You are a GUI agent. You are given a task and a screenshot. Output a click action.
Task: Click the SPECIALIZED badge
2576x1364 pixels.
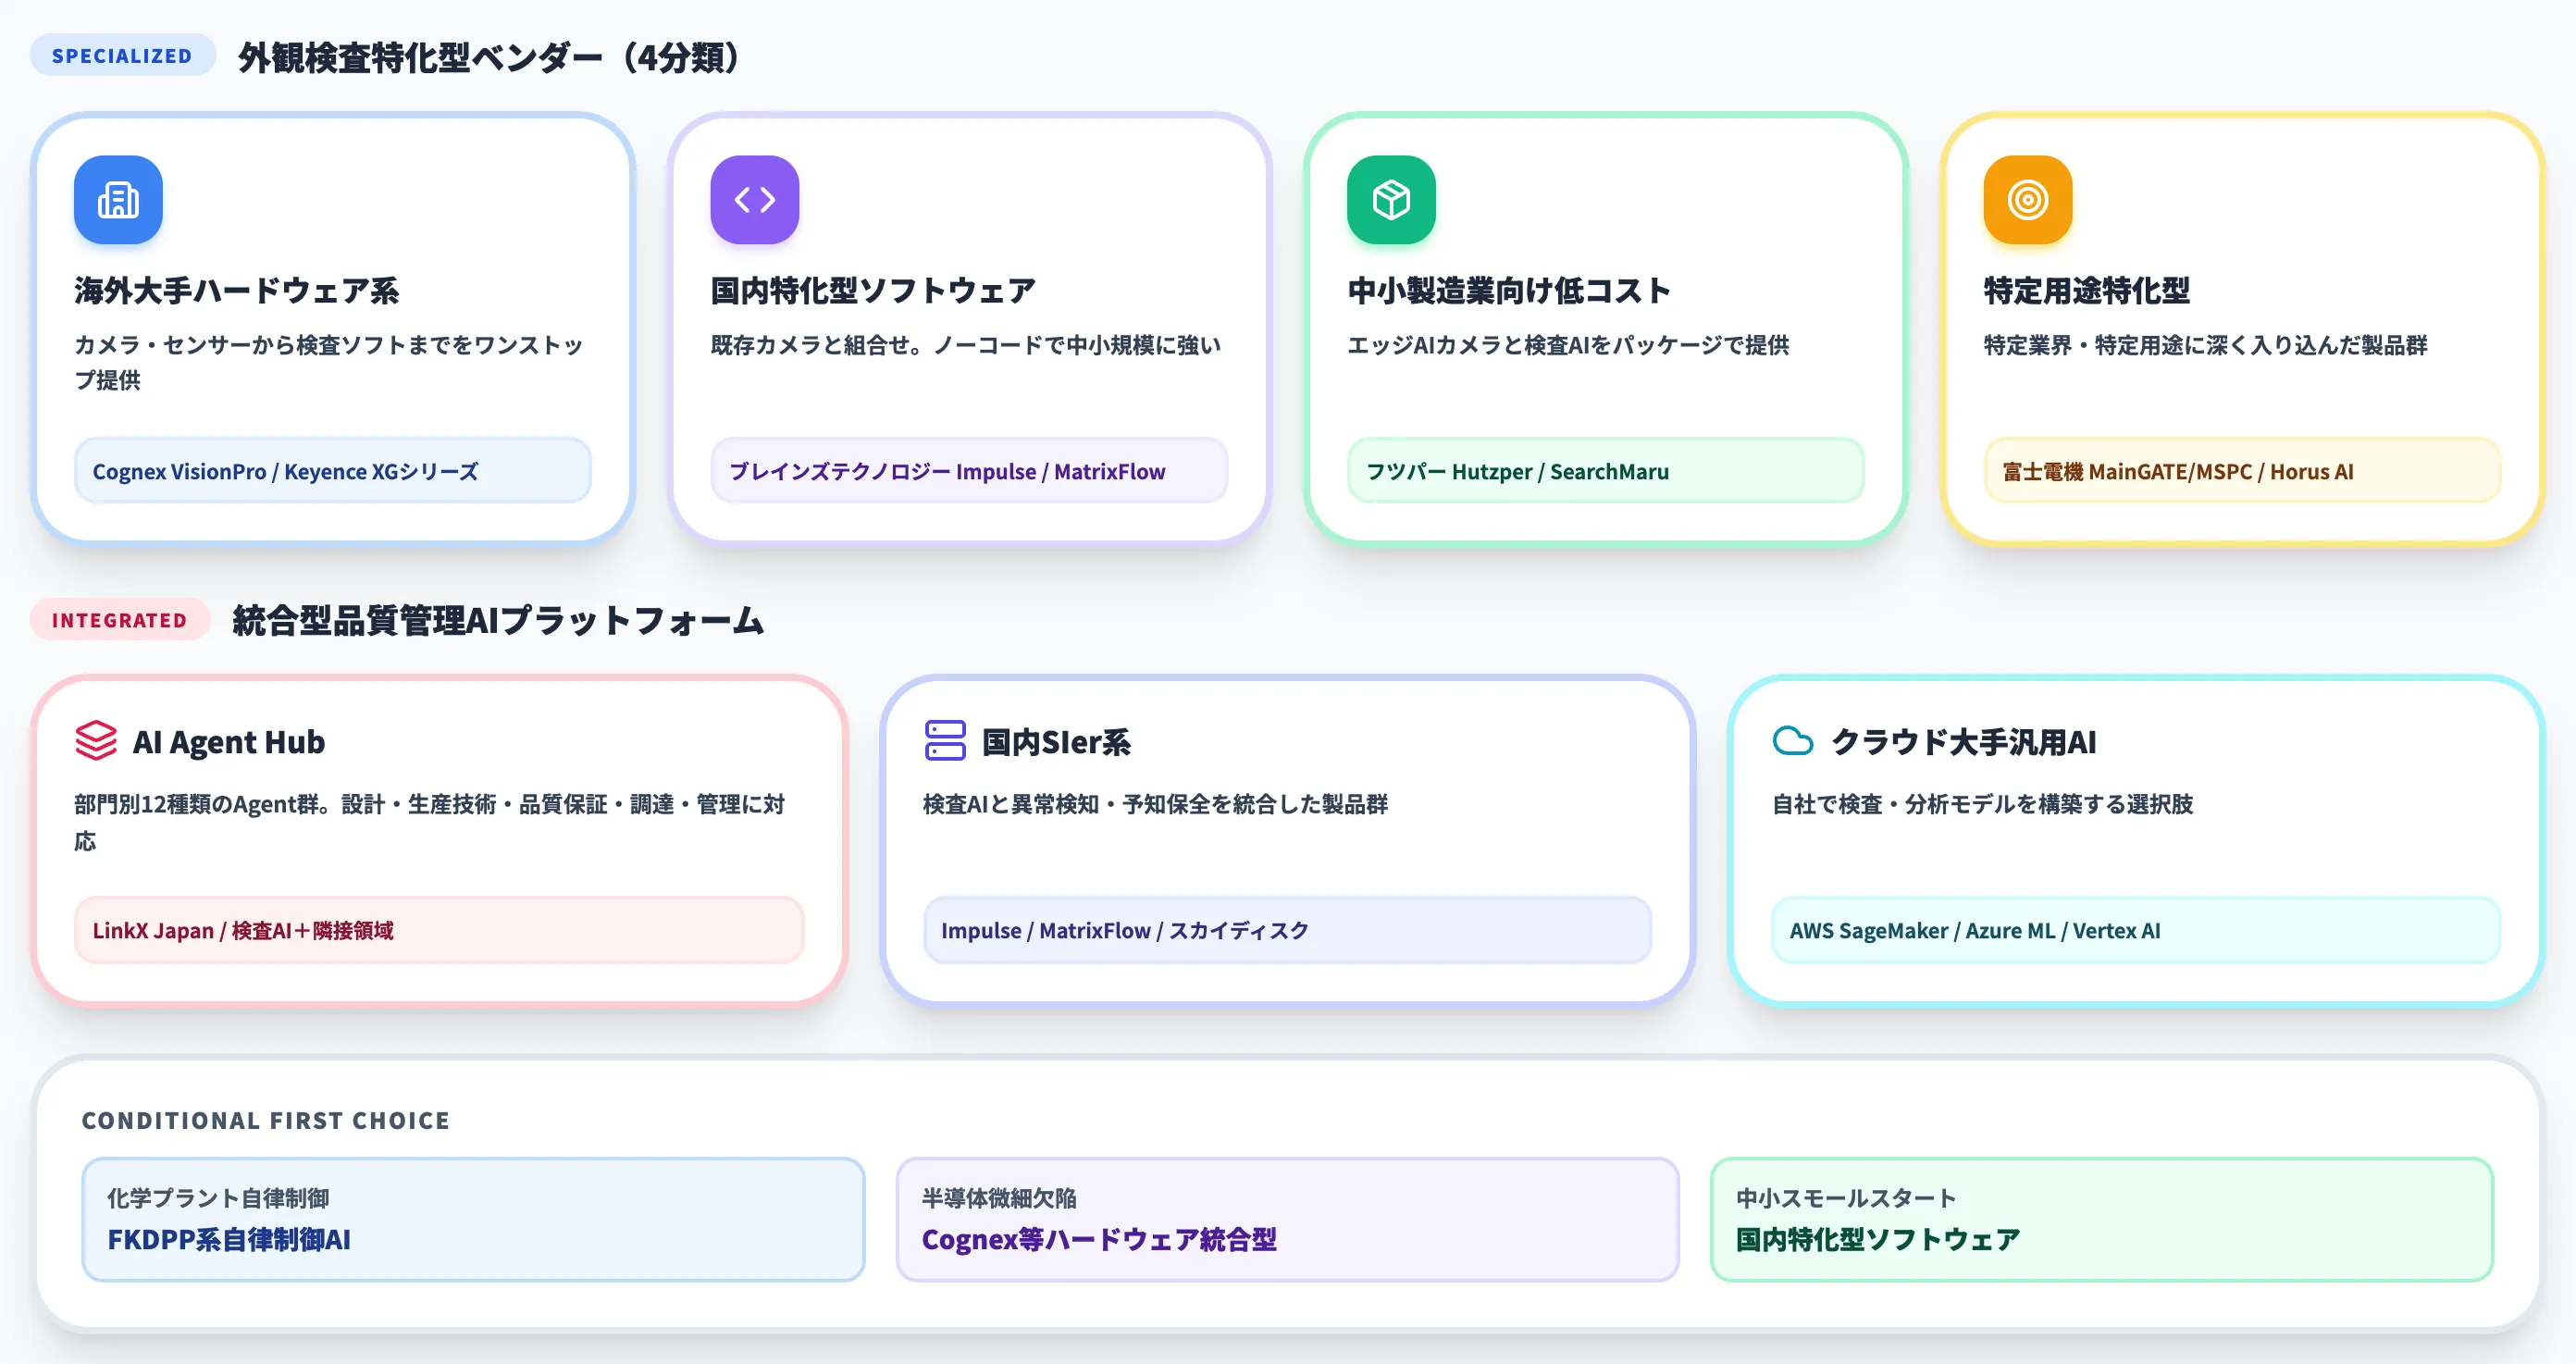(x=122, y=56)
